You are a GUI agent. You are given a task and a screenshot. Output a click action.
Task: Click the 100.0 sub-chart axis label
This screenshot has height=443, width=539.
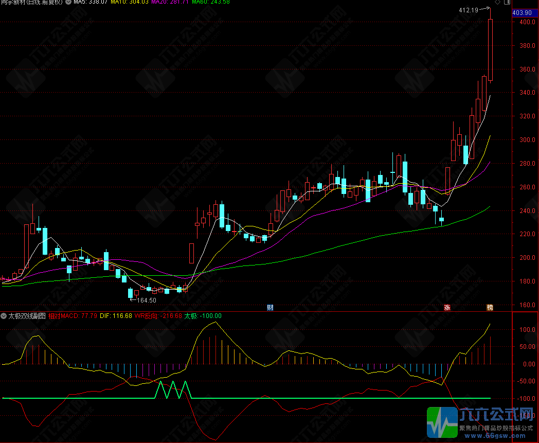(527, 329)
